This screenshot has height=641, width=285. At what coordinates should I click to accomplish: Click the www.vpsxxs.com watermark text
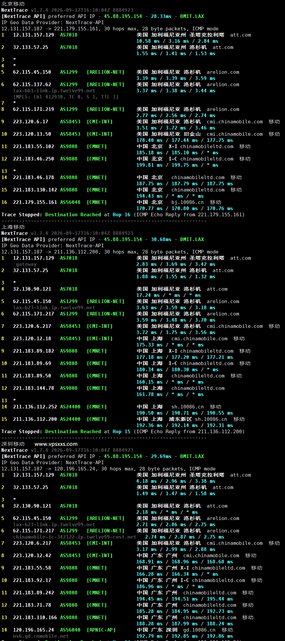pyautogui.click(x=56, y=444)
